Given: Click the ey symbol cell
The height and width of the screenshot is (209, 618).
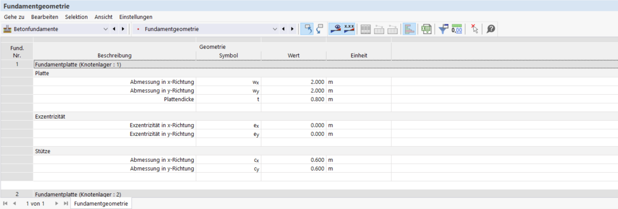Looking at the screenshot, I should (x=228, y=134).
